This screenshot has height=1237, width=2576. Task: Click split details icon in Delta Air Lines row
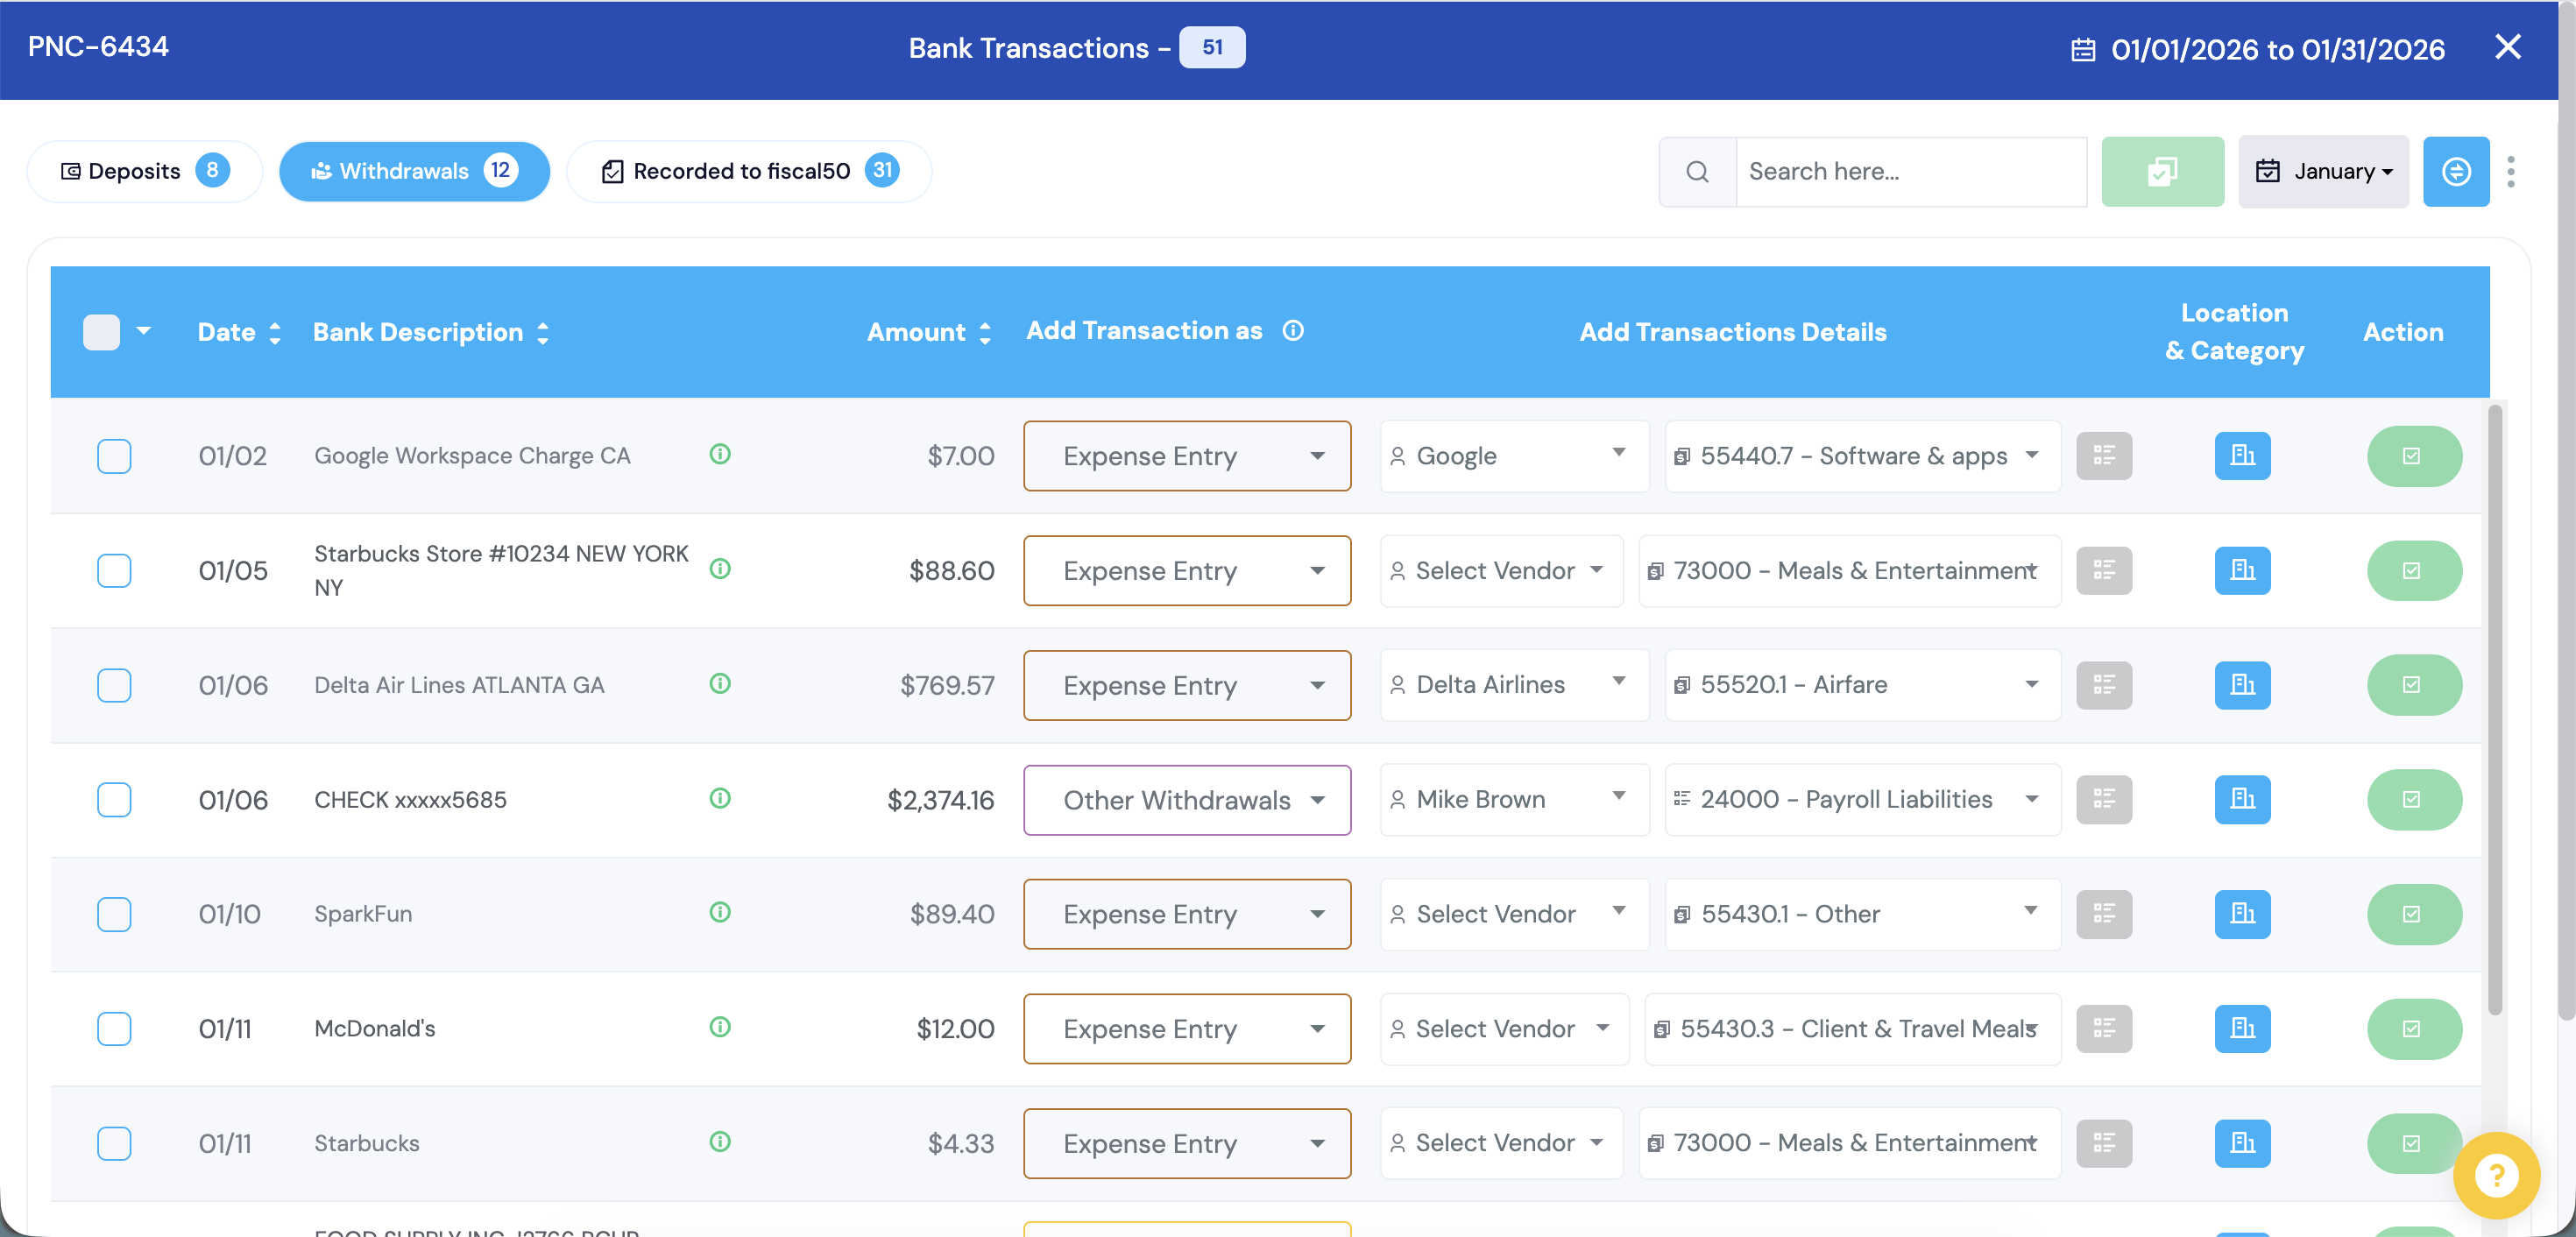(x=2104, y=685)
